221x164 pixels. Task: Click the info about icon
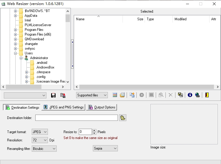coord(190,95)
